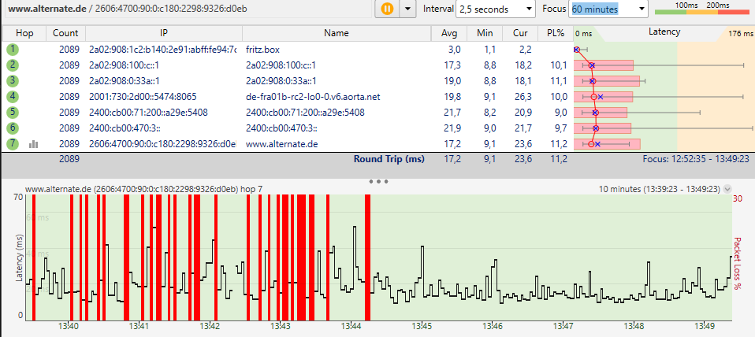This screenshot has height=337, width=755.
Task: Click the green hop 3 circle icon
Action: point(13,81)
